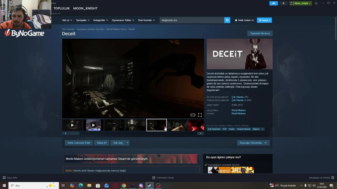Select the Çok Oyunculu tag
Viewport: 337px width, 189px height.
(214, 129)
